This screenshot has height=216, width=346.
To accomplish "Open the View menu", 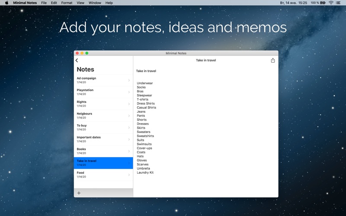I will click(80, 3).
